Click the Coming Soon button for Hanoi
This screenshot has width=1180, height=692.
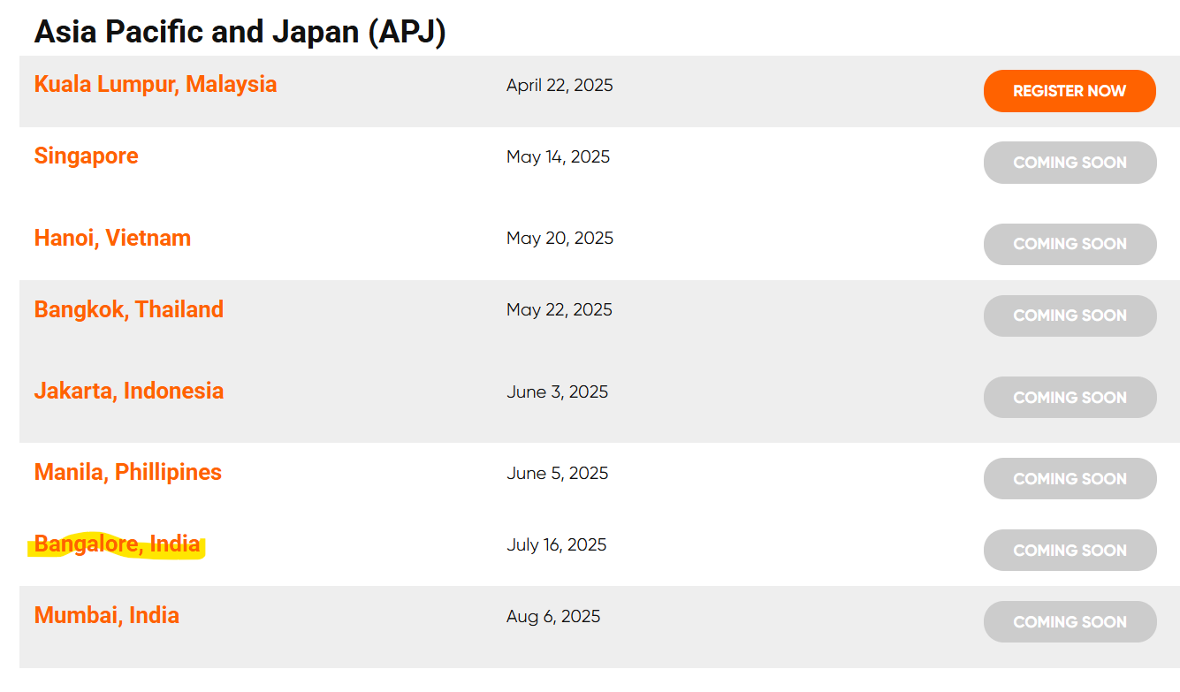[x=1070, y=244]
